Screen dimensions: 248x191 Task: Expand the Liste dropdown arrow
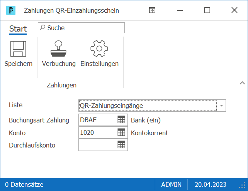click(221, 106)
